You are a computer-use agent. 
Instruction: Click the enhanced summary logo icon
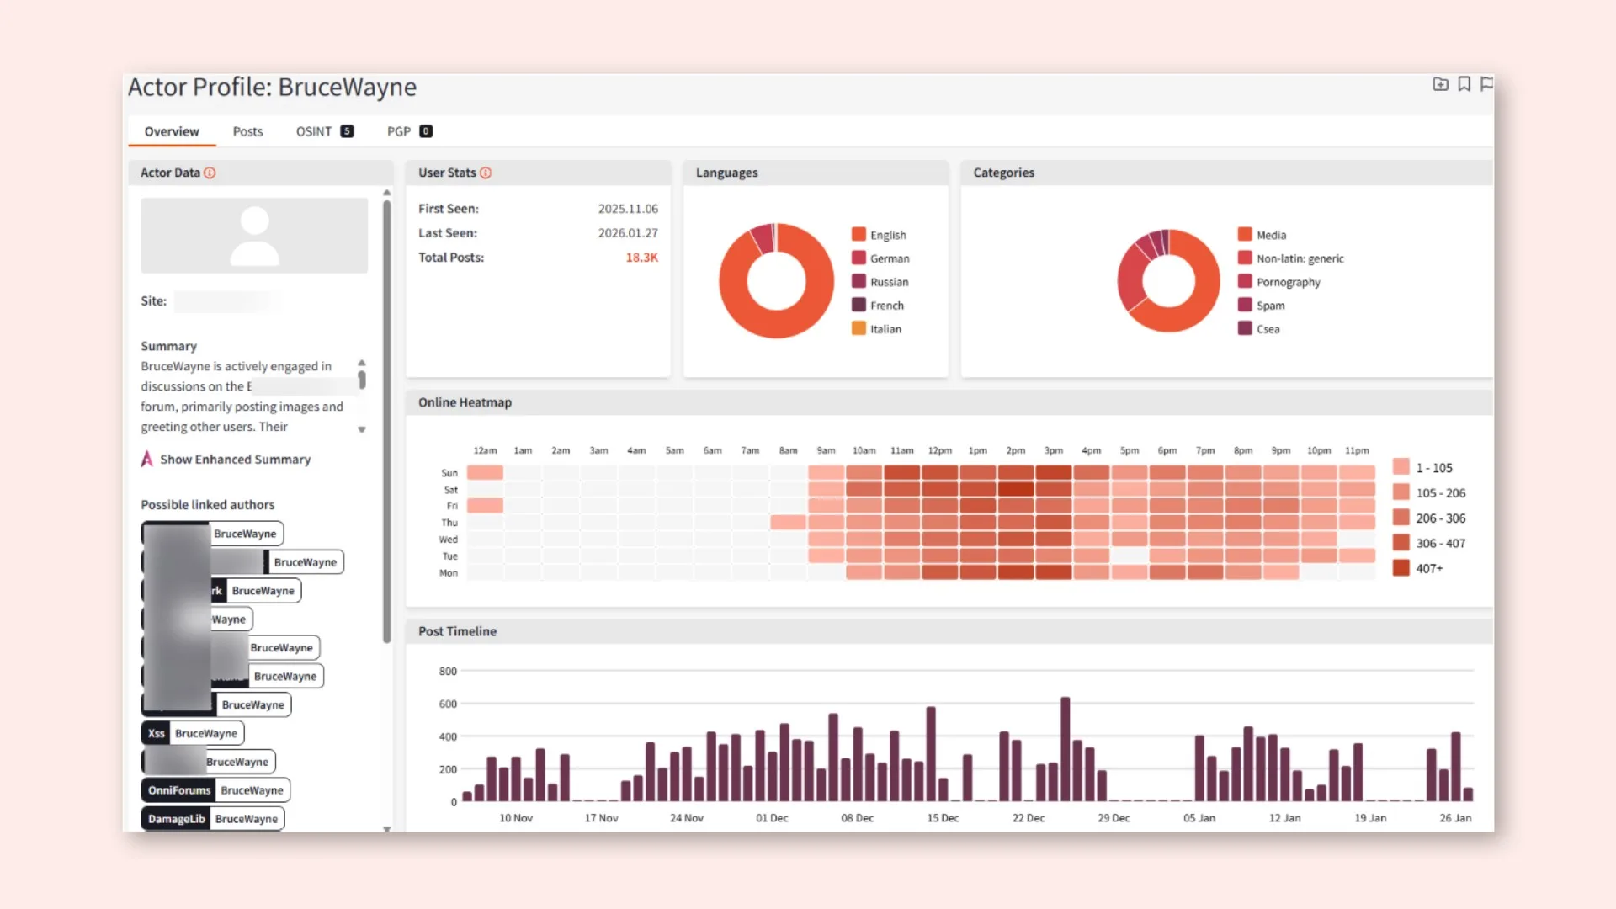pyautogui.click(x=147, y=459)
